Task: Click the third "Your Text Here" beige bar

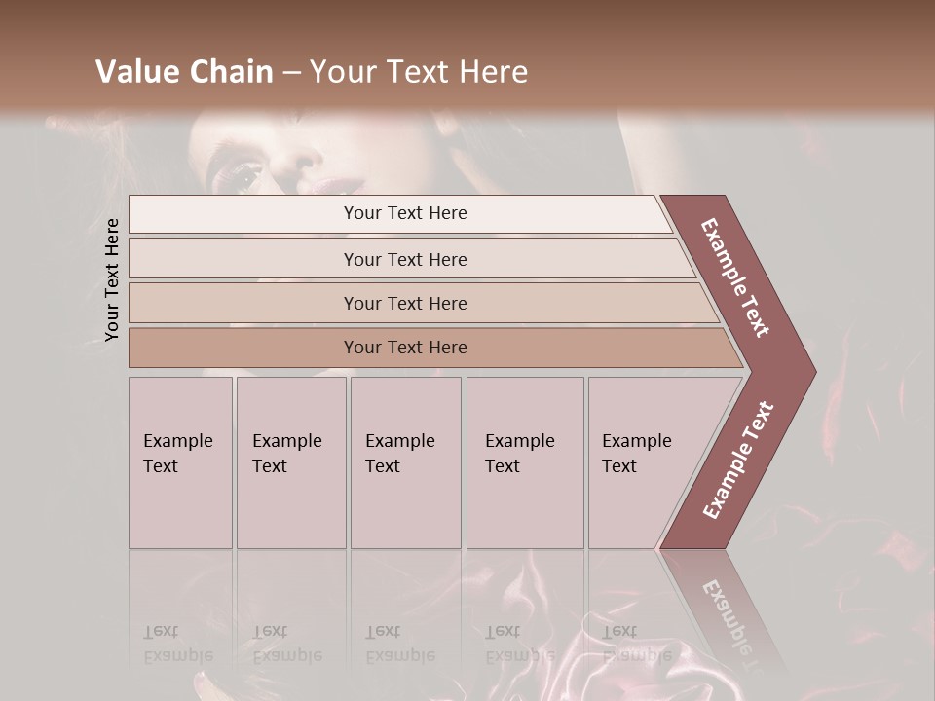Action: [404, 303]
